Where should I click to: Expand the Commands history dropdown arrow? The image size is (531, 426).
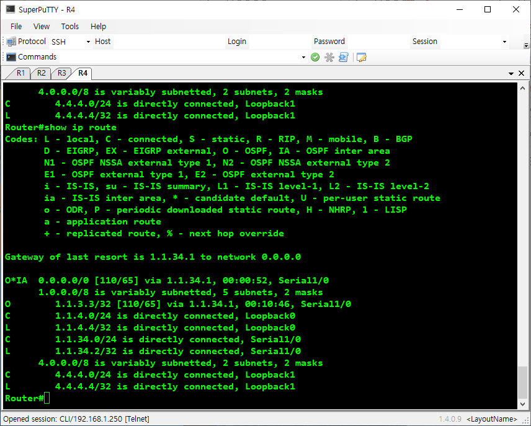[x=303, y=57]
